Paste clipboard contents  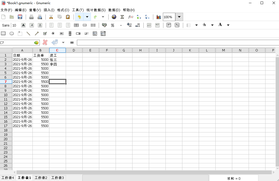68,17
